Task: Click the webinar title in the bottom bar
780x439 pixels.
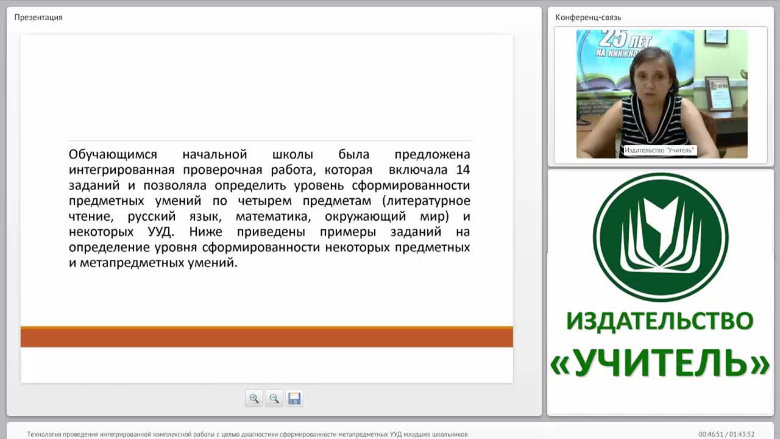Action: point(247,434)
